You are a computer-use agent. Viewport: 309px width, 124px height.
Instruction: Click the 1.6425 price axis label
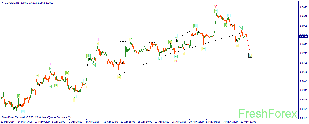[303, 118]
